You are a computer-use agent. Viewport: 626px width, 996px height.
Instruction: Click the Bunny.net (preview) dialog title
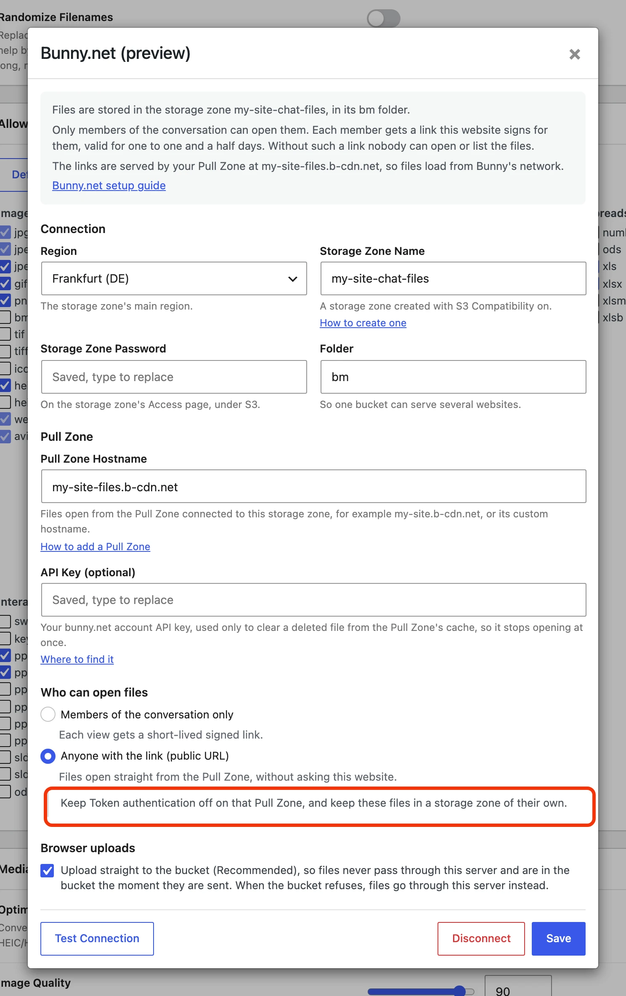(x=116, y=53)
